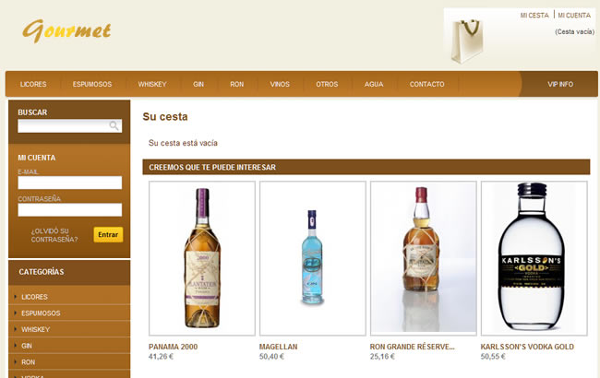
Task: Focus the E-mail input field
Action: pos(69,183)
